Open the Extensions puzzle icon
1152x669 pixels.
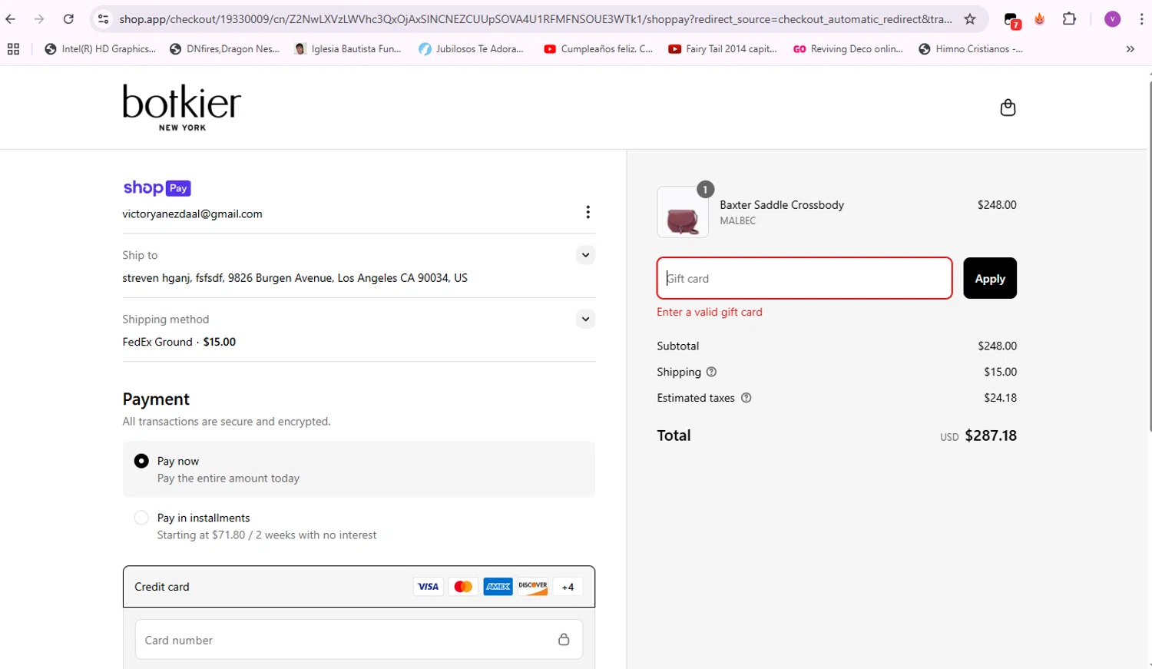[x=1069, y=19]
